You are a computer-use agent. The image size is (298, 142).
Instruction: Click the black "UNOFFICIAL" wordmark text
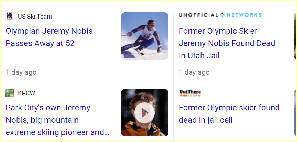[198, 15]
